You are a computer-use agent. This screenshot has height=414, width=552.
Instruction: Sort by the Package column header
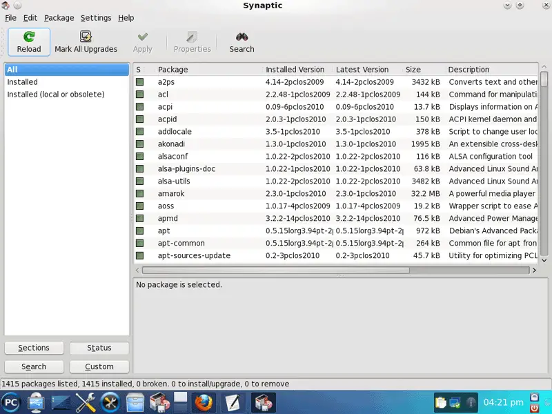click(208, 70)
